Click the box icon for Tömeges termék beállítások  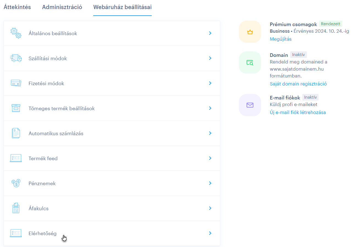click(x=16, y=108)
